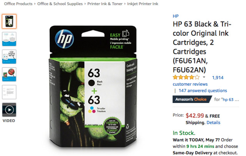The image size is (246, 156).
Task: Click the Amazon's Choice badge
Action: (192, 99)
